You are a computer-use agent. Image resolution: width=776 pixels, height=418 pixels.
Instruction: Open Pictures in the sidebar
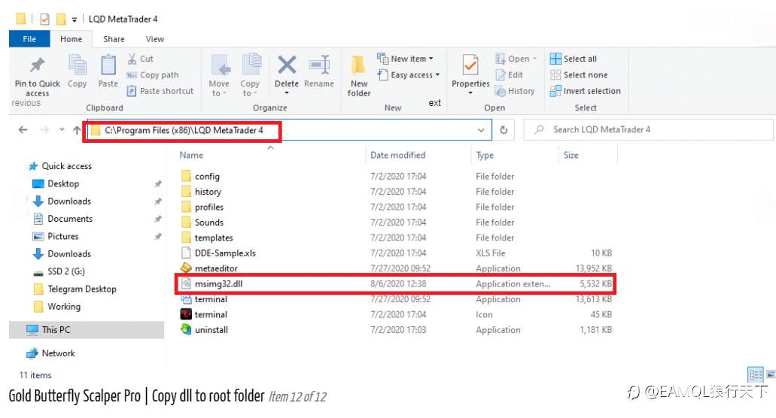pos(56,237)
